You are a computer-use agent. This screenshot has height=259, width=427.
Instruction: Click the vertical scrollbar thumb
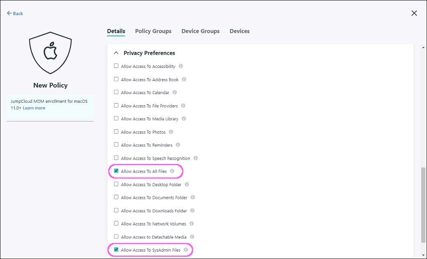click(x=423, y=205)
